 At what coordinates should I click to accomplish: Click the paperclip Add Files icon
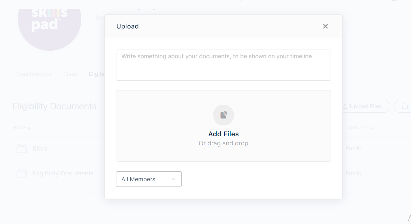coord(224,115)
